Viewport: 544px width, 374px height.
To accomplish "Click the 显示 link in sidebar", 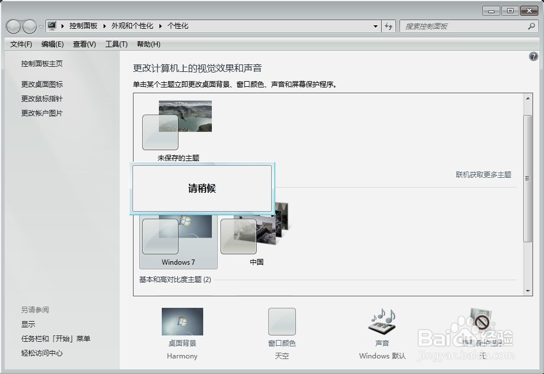I will tap(28, 324).
